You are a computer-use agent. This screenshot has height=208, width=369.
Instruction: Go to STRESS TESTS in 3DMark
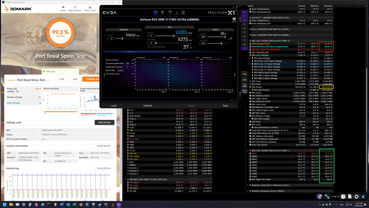point(90,9)
